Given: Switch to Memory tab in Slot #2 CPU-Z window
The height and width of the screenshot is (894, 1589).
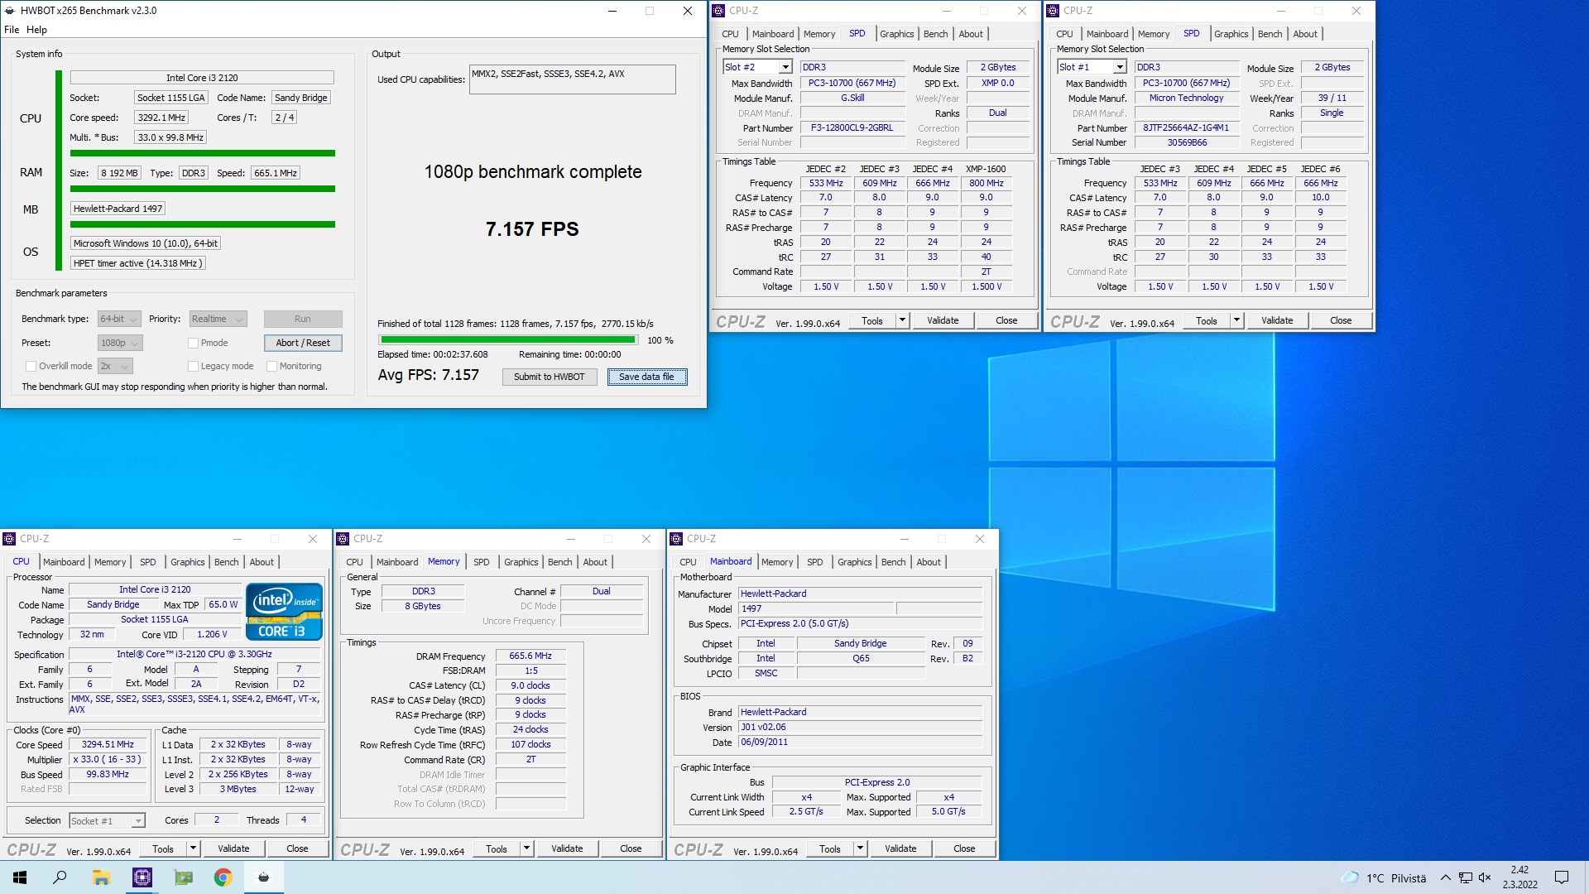Looking at the screenshot, I should pos(819,34).
